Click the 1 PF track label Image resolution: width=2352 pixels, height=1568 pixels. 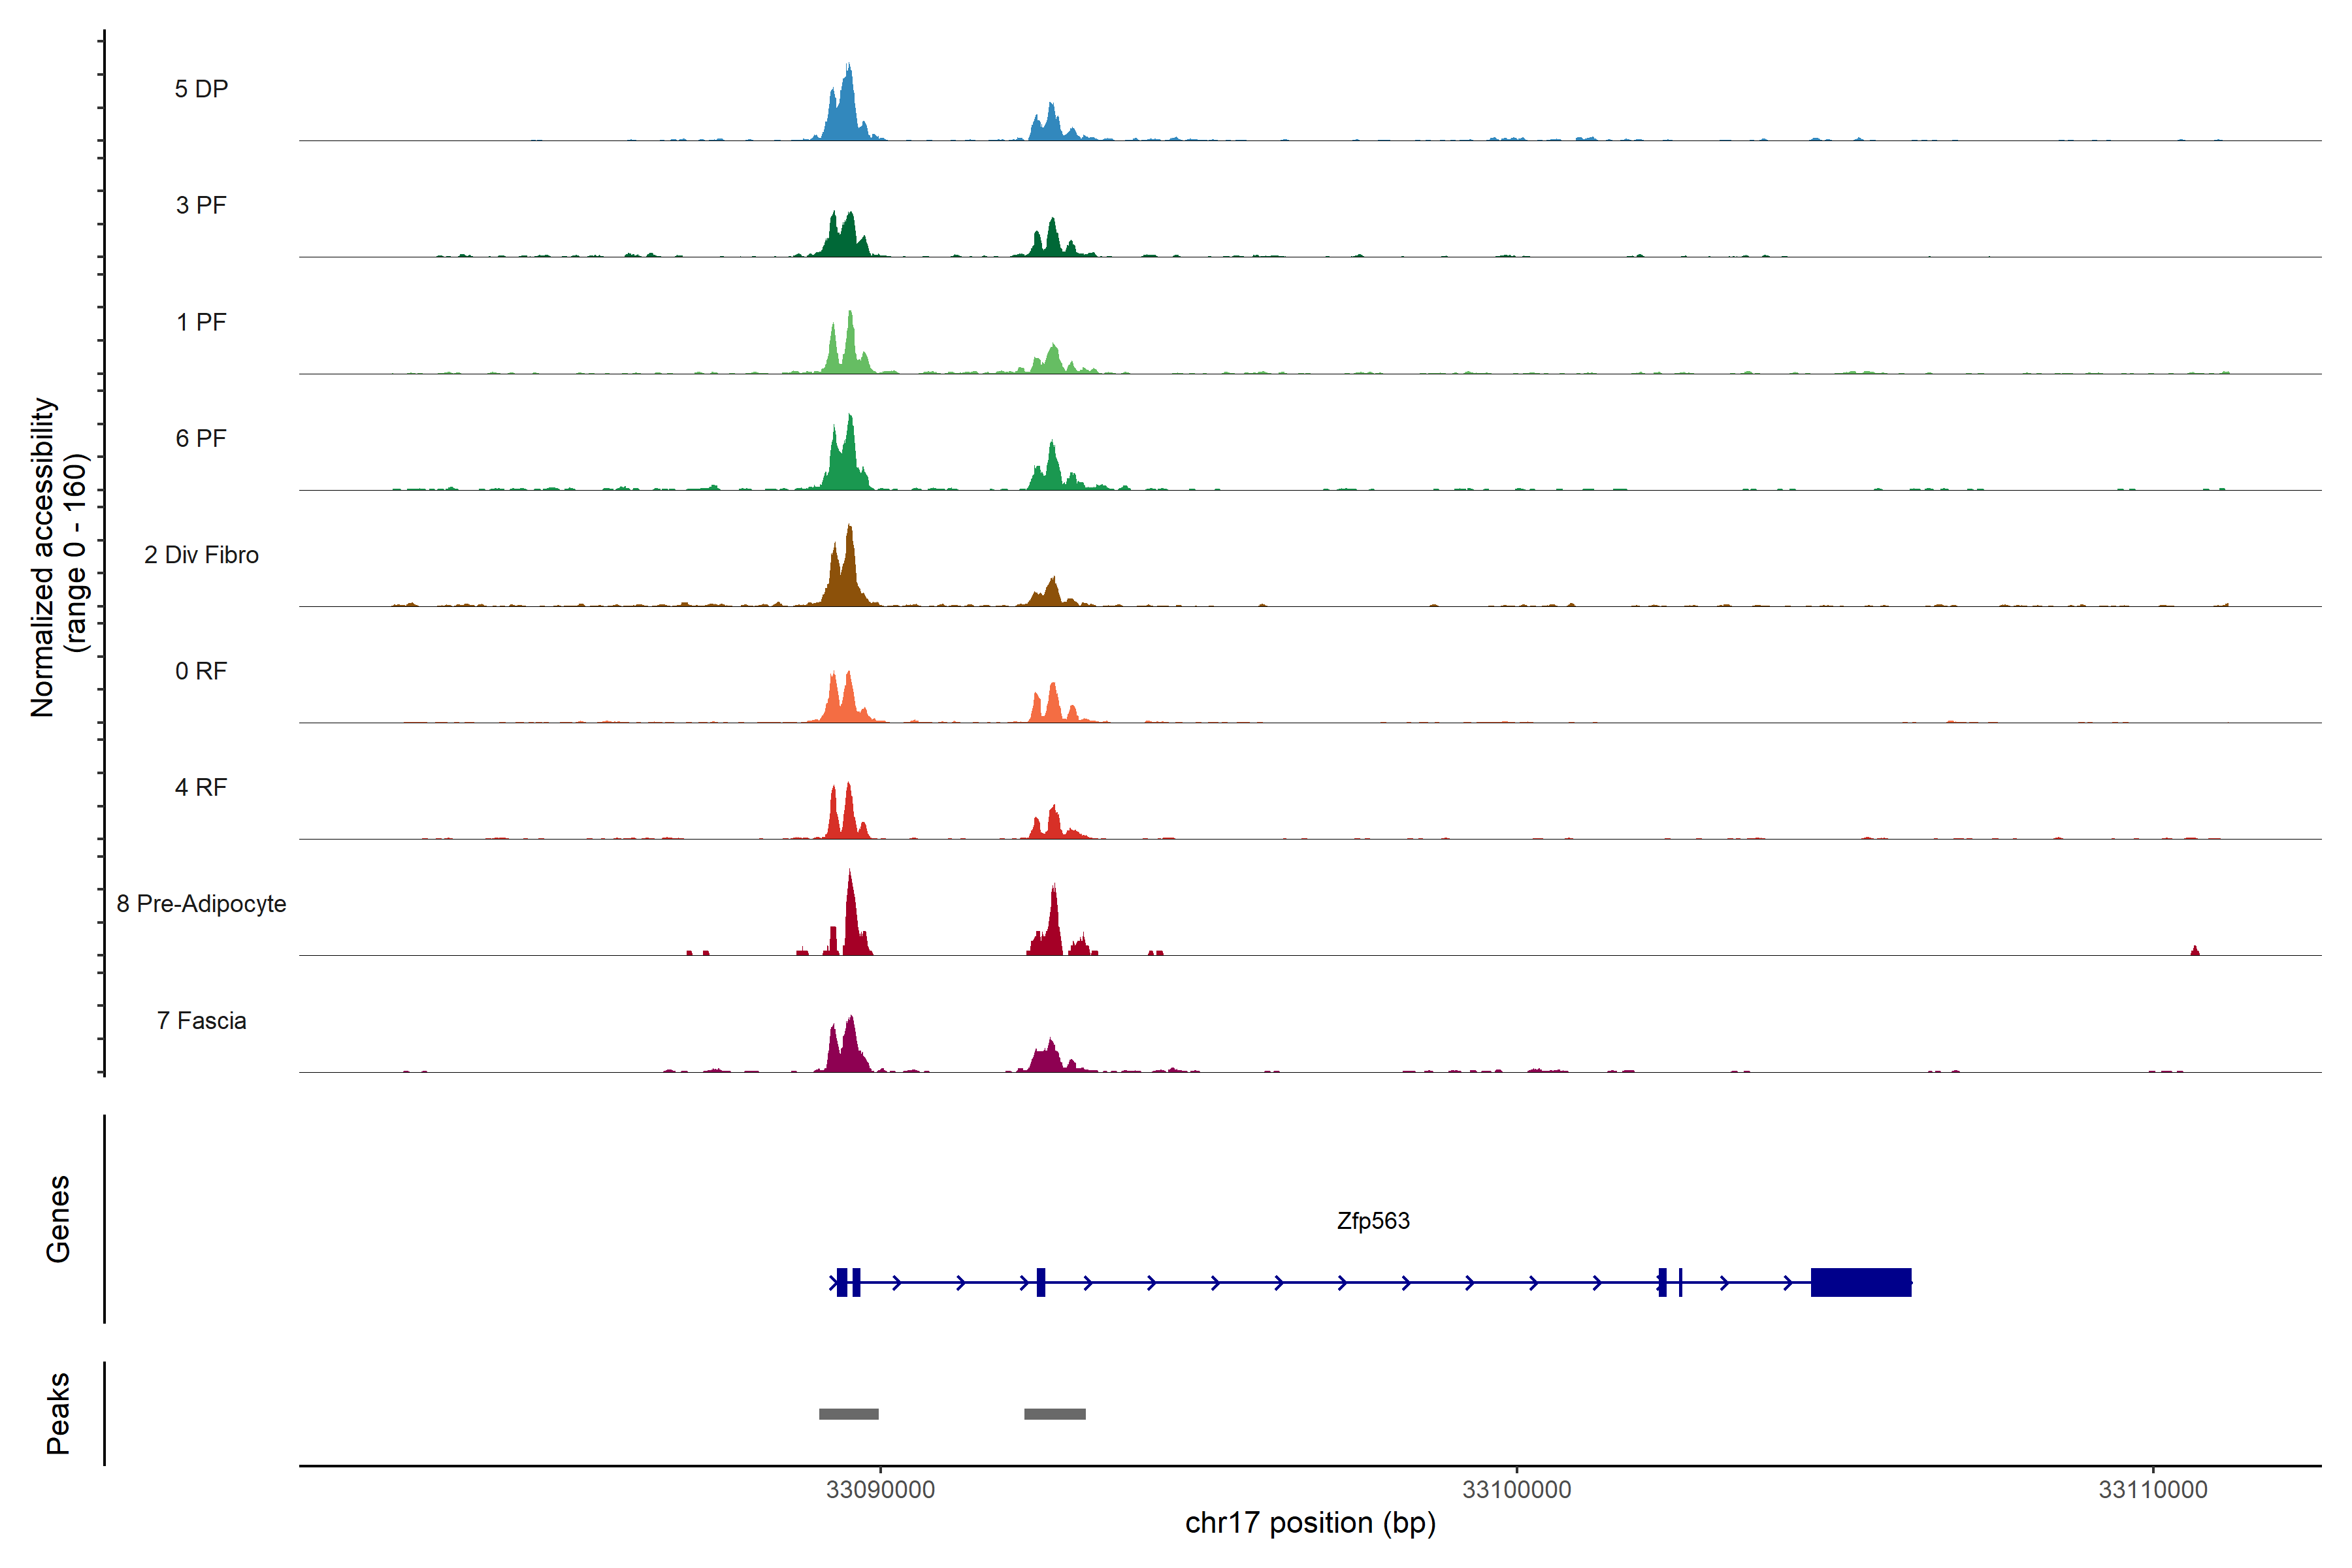click(201, 322)
